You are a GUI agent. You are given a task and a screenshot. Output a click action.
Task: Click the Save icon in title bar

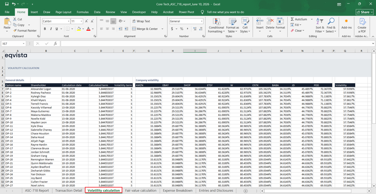7,4
